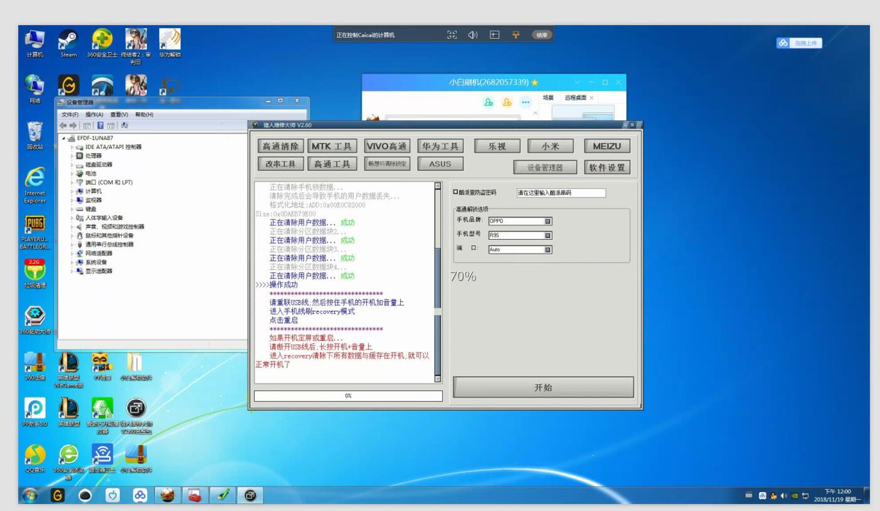Open 查看(V) menu in Device Manager
The image size is (880, 511).
coord(119,115)
